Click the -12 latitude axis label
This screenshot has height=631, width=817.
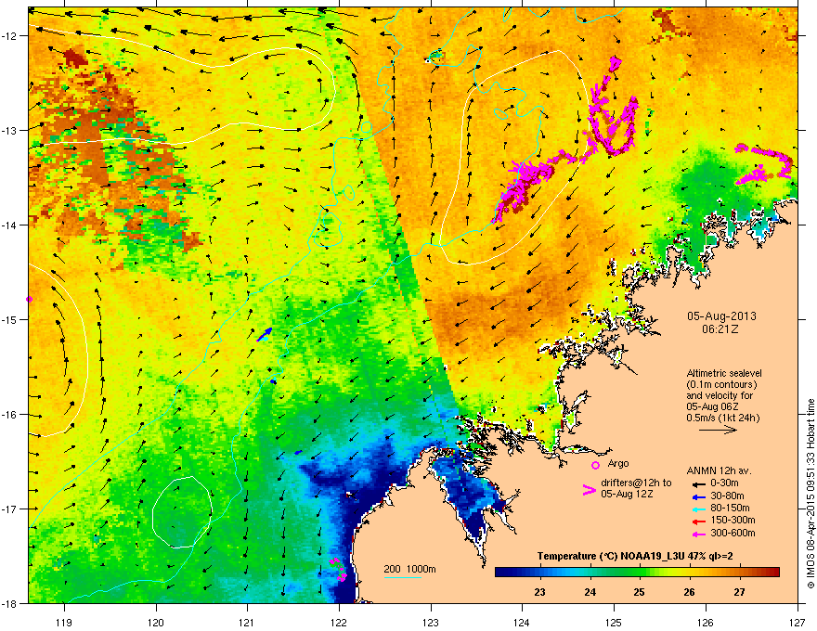[11, 36]
